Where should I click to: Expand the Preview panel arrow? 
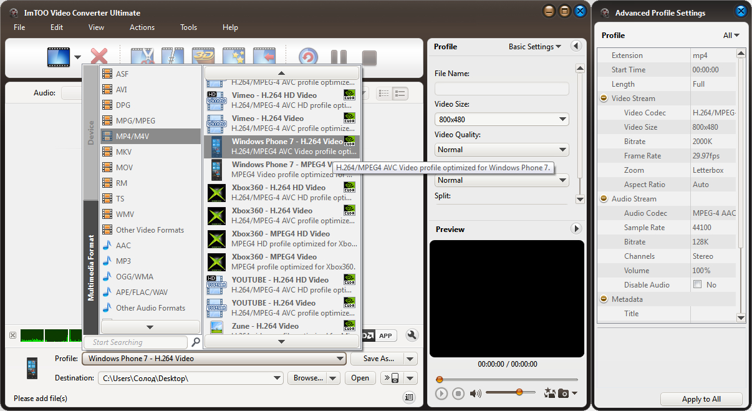pyautogui.click(x=576, y=230)
